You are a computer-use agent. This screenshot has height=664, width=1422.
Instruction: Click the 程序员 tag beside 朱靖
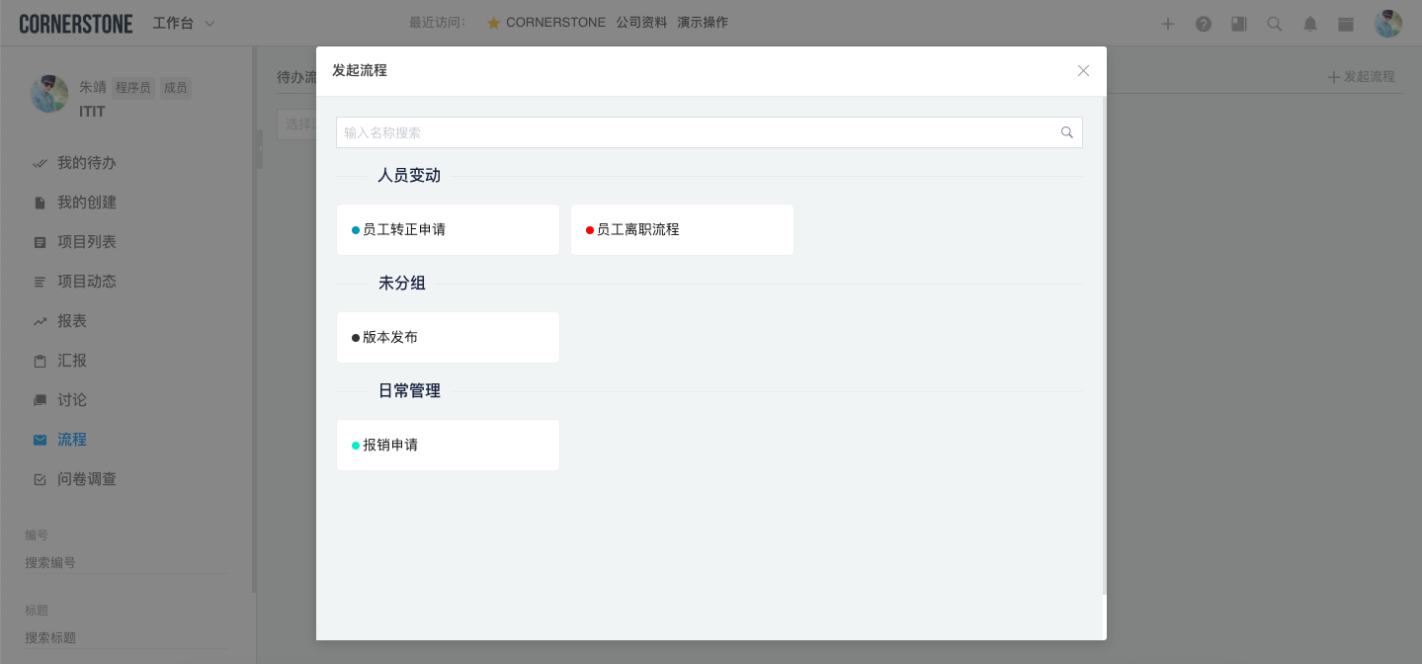pyautogui.click(x=133, y=88)
